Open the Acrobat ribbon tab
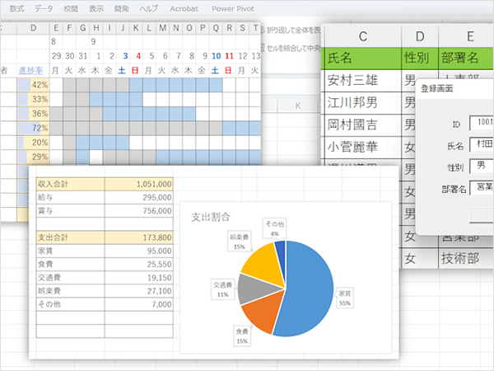The width and height of the screenshot is (494, 371). 184,9
